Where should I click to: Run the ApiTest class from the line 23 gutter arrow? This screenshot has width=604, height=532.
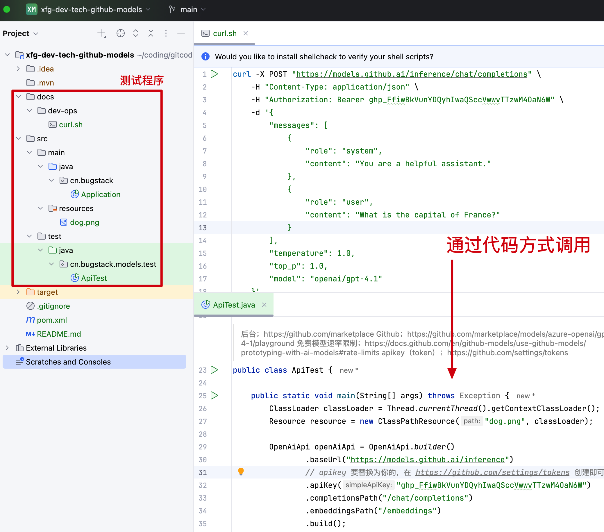tap(214, 370)
